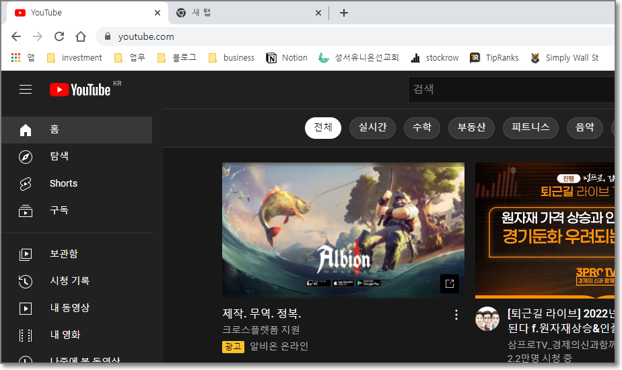Viewport: 622px width, 370px height.
Task: Click the 광고 ad badge
Action: click(x=233, y=346)
